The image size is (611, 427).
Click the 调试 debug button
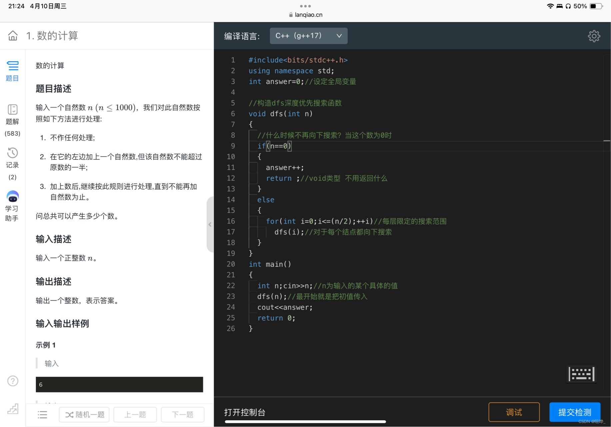(514, 412)
